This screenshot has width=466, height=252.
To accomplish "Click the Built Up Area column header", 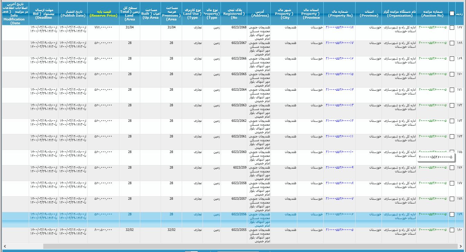I will click(x=150, y=13).
